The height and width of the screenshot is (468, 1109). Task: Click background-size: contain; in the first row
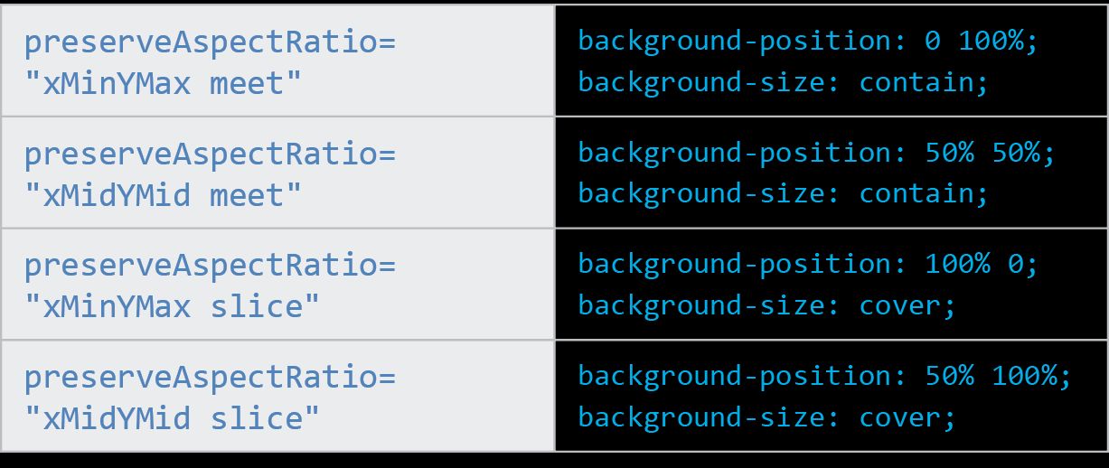click(x=784, y=82)
